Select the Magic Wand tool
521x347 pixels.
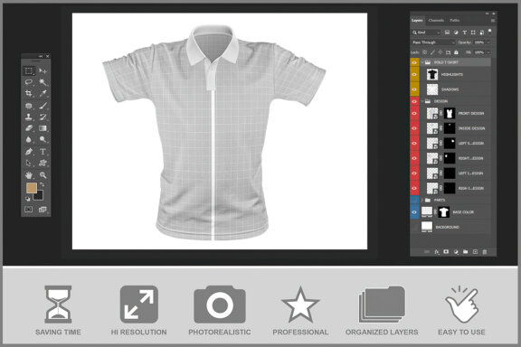[43, 82]
